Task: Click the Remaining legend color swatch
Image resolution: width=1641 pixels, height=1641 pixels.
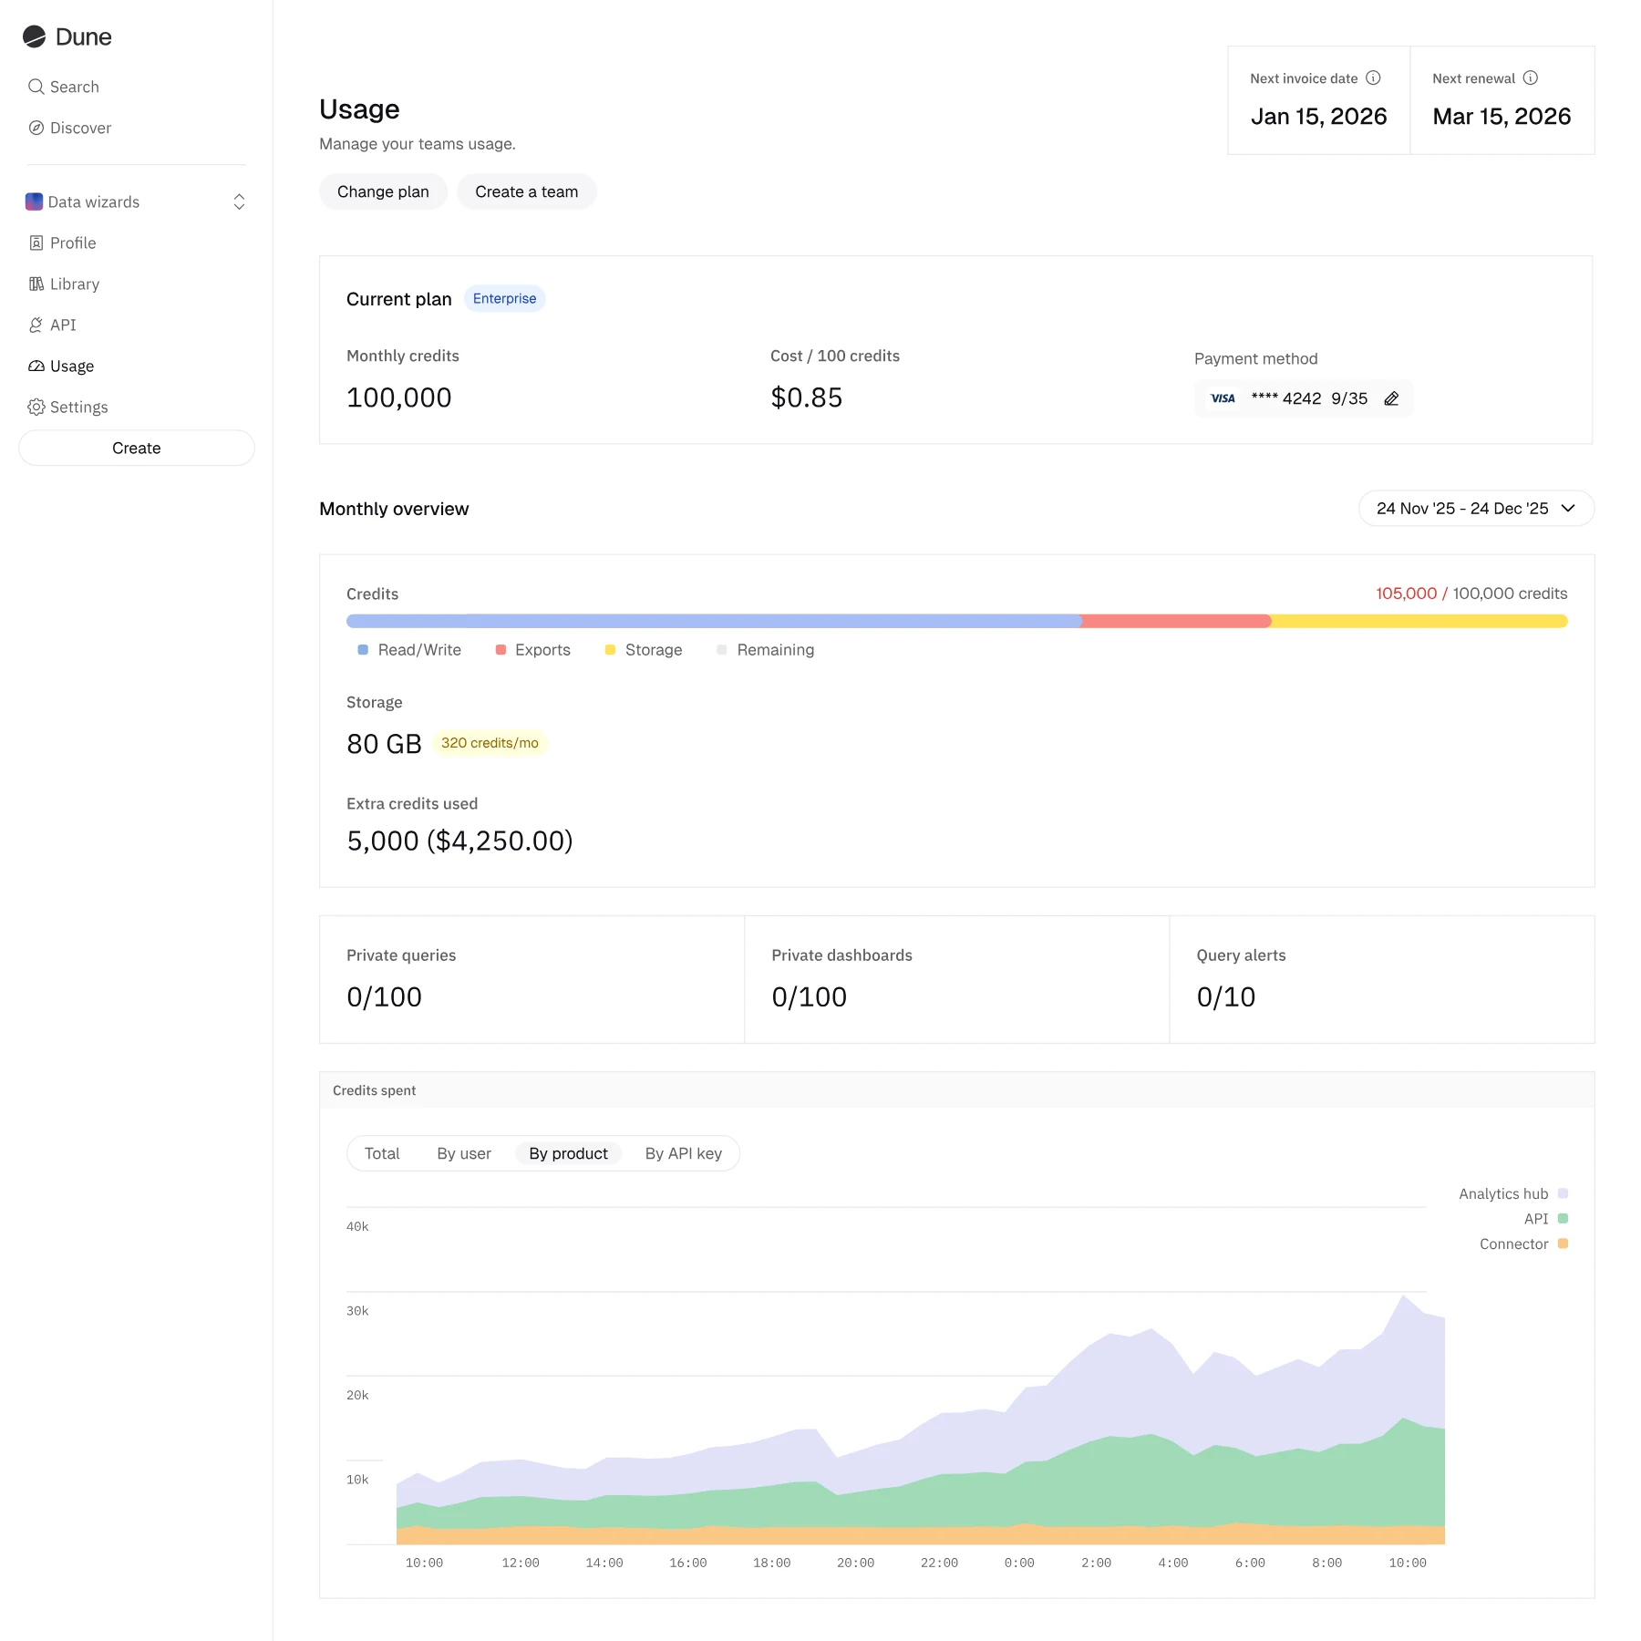Action: pos(722,650)
